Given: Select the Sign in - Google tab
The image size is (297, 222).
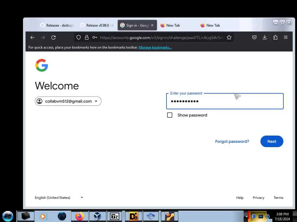Looking at the screenshot, I should coord(137,25).
